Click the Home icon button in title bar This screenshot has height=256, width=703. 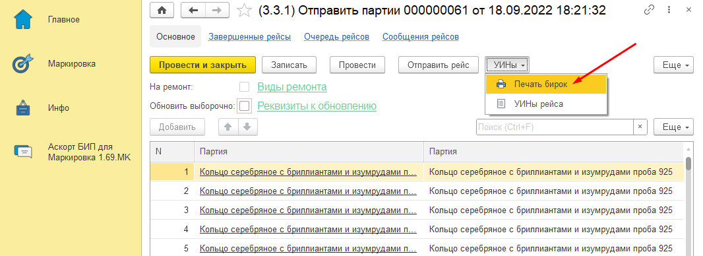click(x=162, y=11)
